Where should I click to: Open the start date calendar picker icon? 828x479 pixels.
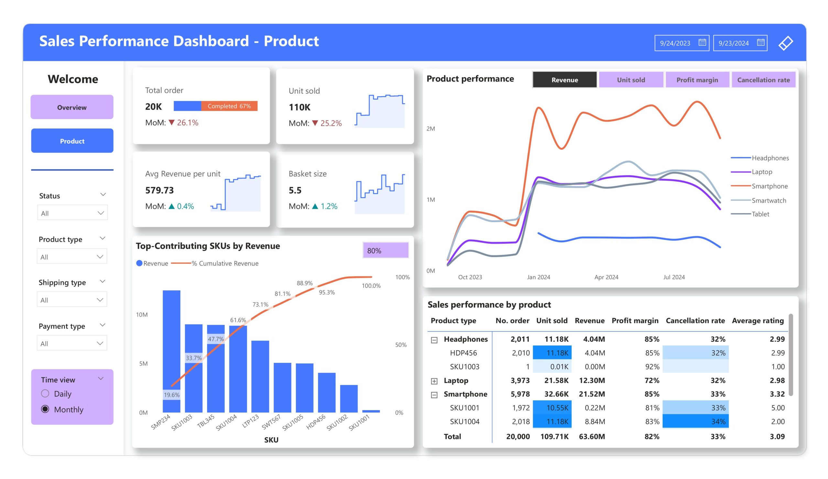tap(702, 43)
